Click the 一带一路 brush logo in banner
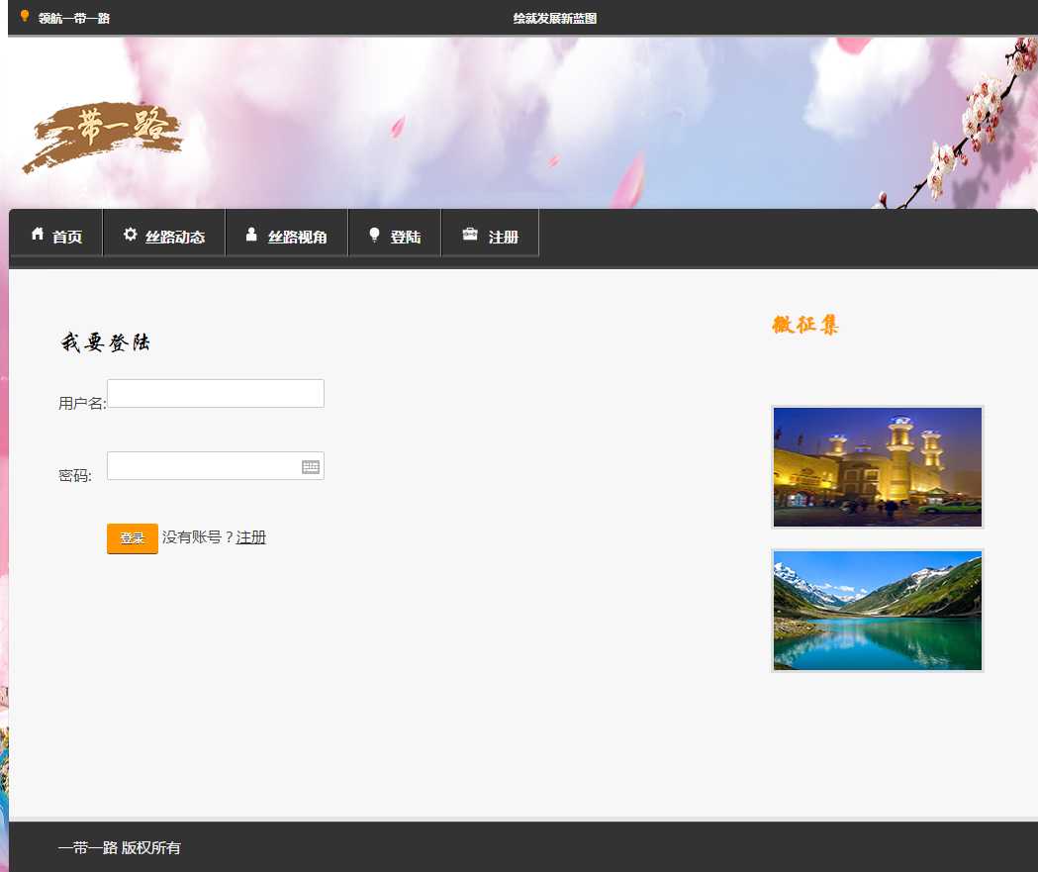 104,134
